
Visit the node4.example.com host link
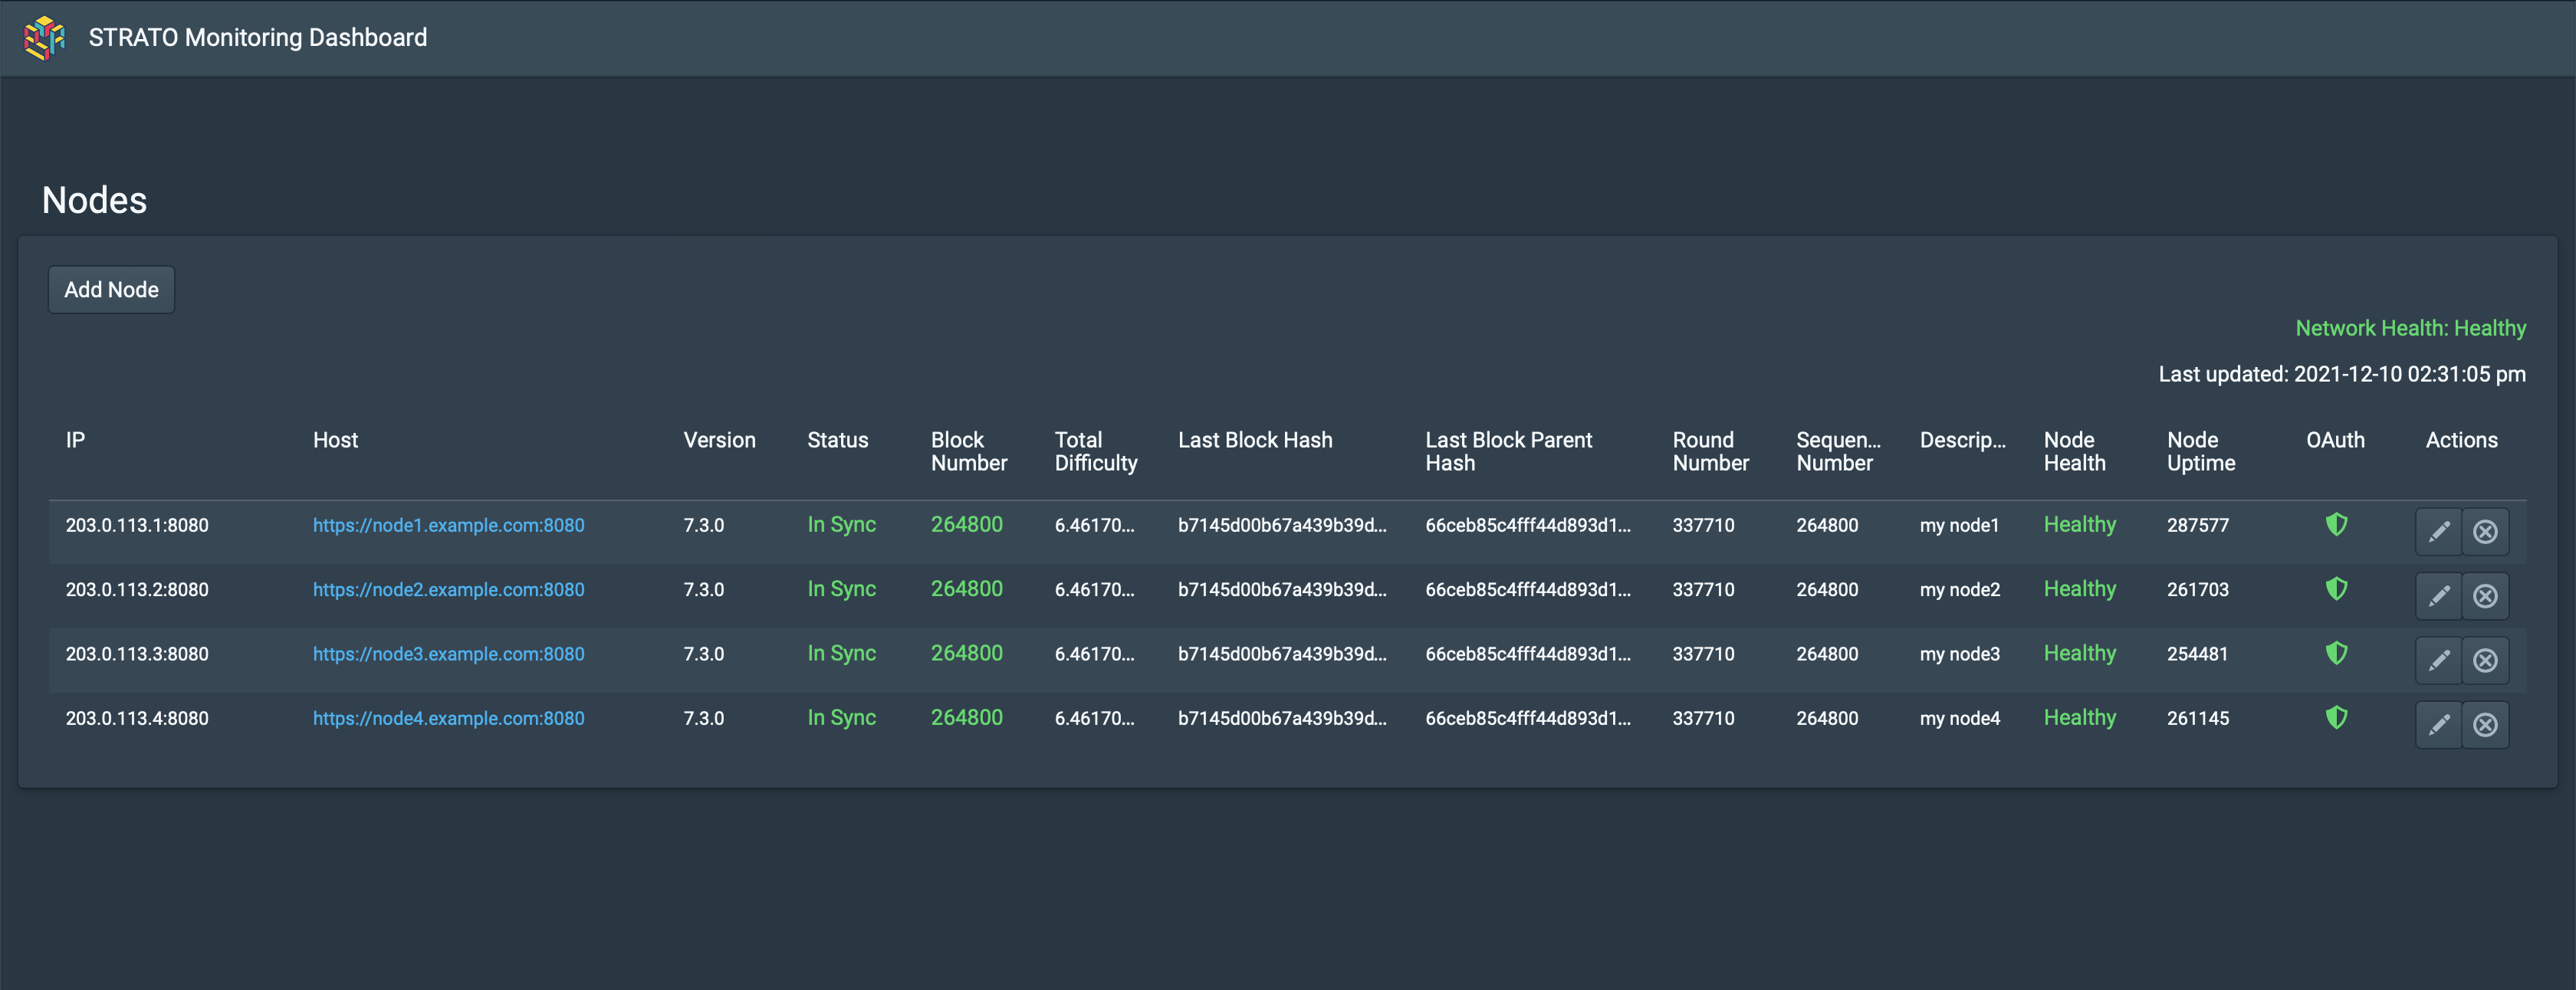point(449,717)
